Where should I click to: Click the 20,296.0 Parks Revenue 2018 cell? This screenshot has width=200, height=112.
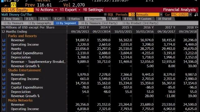click(x=190, y=40)
